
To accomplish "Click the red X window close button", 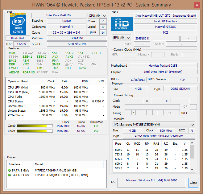I will click(x=197, y=5).
